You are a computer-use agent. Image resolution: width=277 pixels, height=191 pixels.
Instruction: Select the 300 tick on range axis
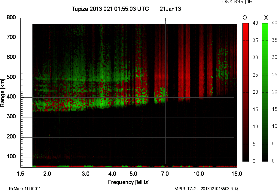pos(11,117)
